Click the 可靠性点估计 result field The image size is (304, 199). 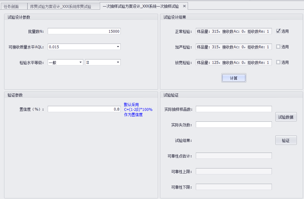tap(234, 155)
